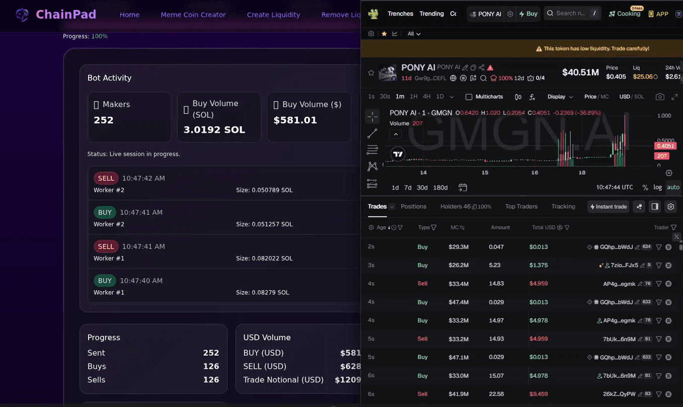Expand more chart interval options
This screenshot has height=407, width=683.
(451, 97)
